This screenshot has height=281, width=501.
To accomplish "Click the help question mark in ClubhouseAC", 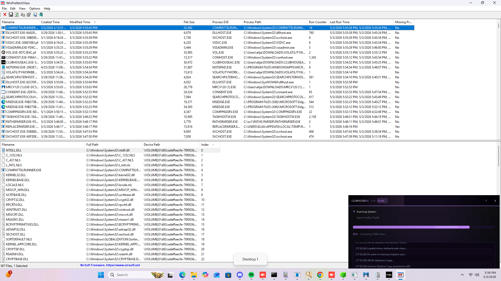I will pyautogui.click(x=486, y=201).
